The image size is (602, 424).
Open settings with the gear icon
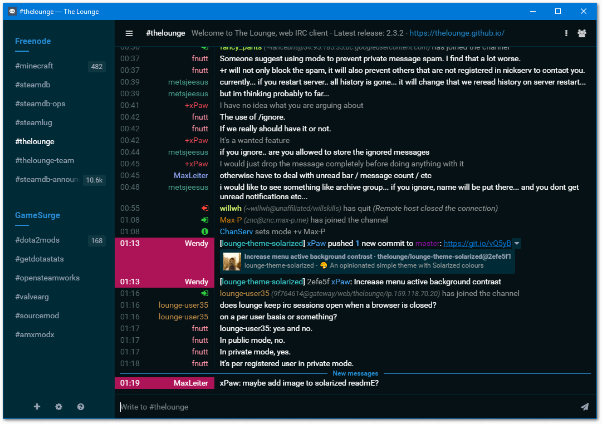59,407
